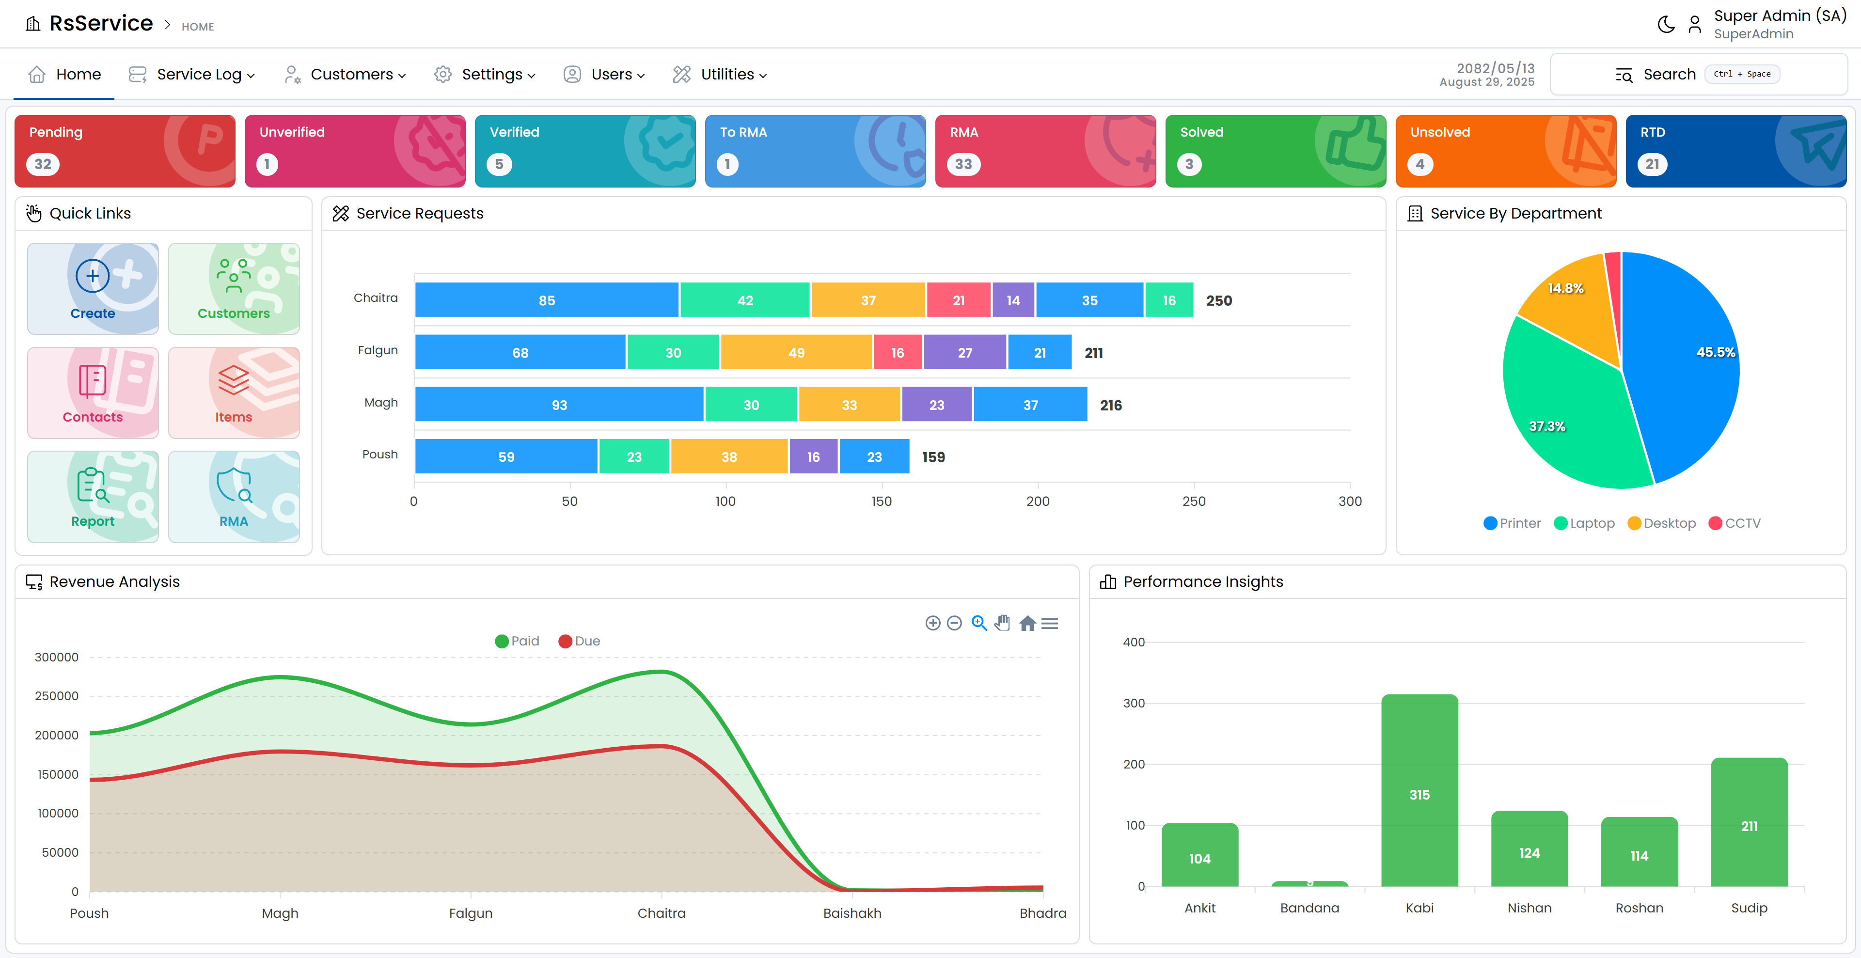Click Ankit's bar labeled 104
The image size is (1861, 958).
click(1200, 855)
